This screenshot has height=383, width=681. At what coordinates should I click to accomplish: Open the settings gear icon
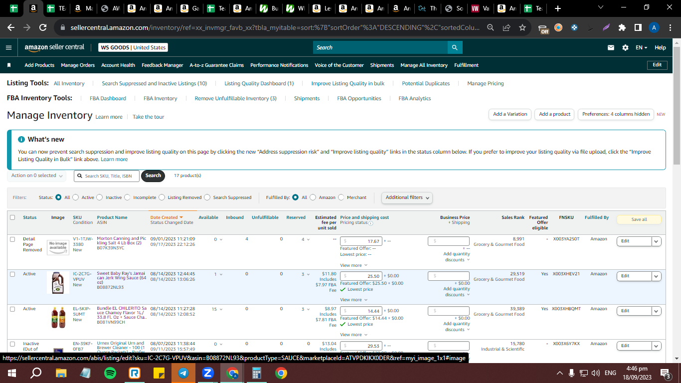625,47
